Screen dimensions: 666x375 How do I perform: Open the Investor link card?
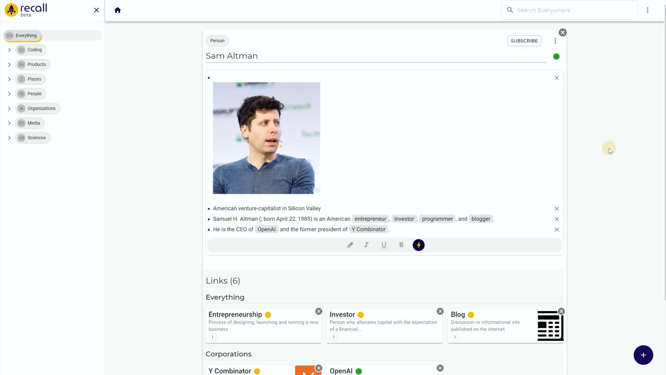(x=385, y=326)
